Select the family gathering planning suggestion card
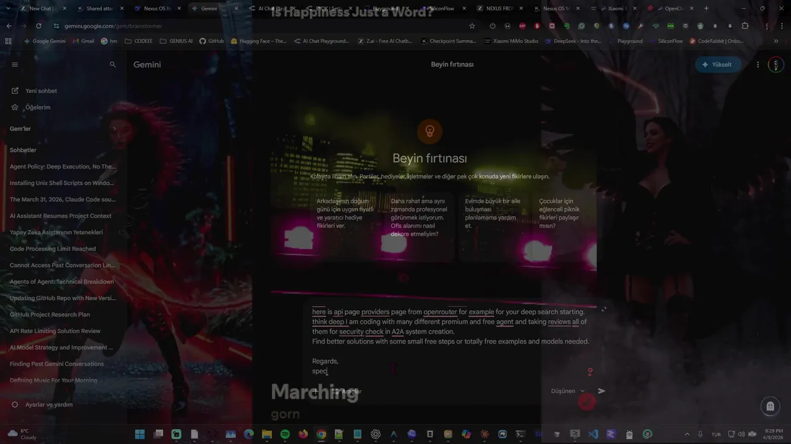791x444 pixels. tap(493, 226)
